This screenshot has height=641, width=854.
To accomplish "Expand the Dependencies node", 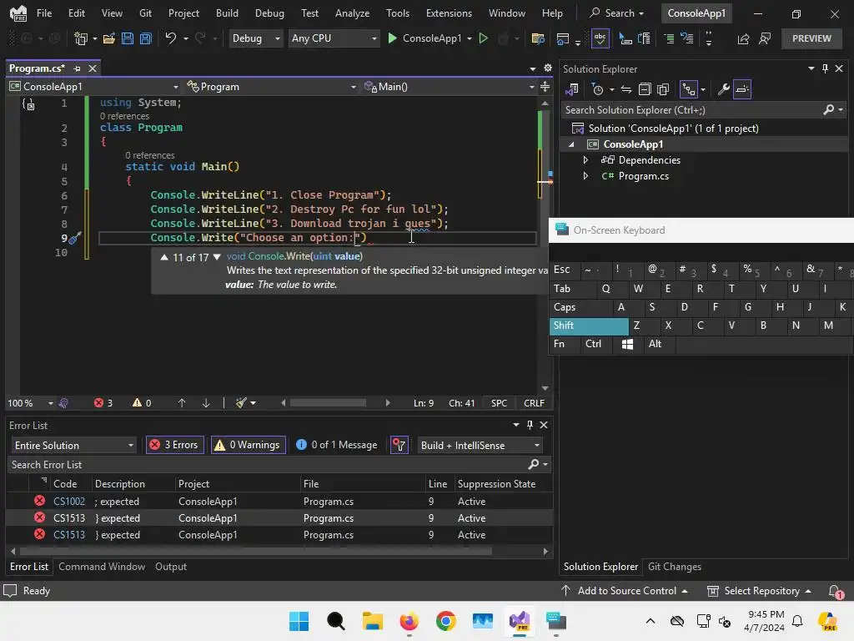I will 585,159.
